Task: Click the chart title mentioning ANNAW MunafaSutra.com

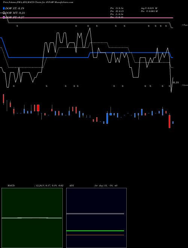Action: tap(38, 2)
